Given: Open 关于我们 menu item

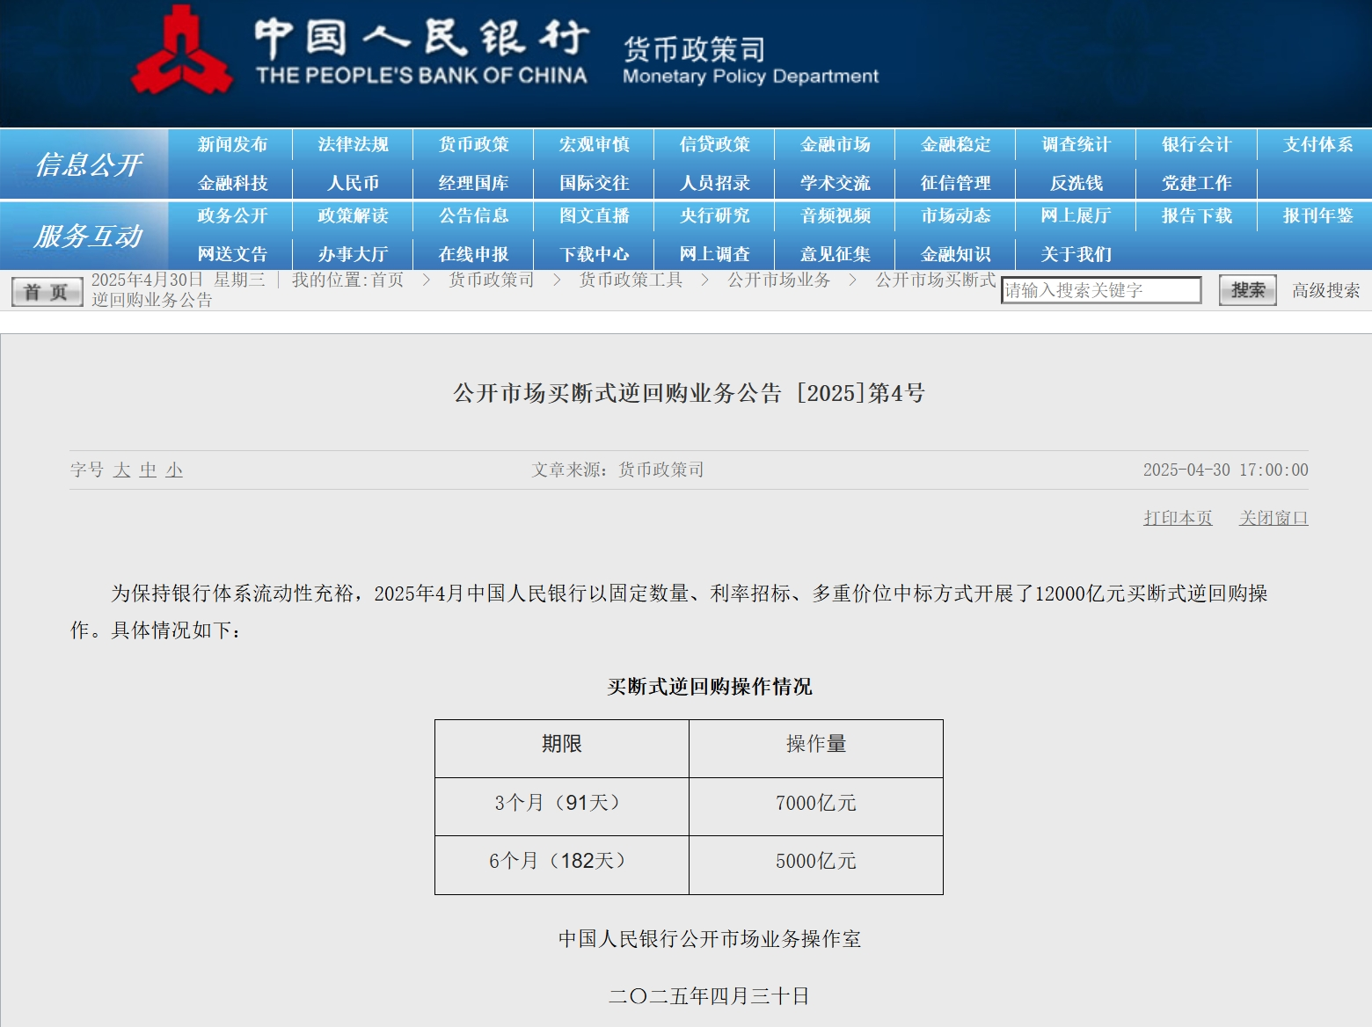Looking at the screenshot, I should [x=1076, y=254].
